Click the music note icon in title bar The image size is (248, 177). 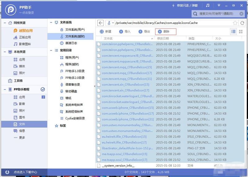point(208,6)
